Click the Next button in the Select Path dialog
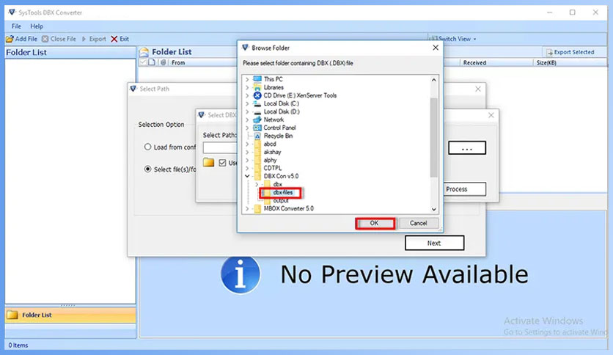 [x=434, y=243]
